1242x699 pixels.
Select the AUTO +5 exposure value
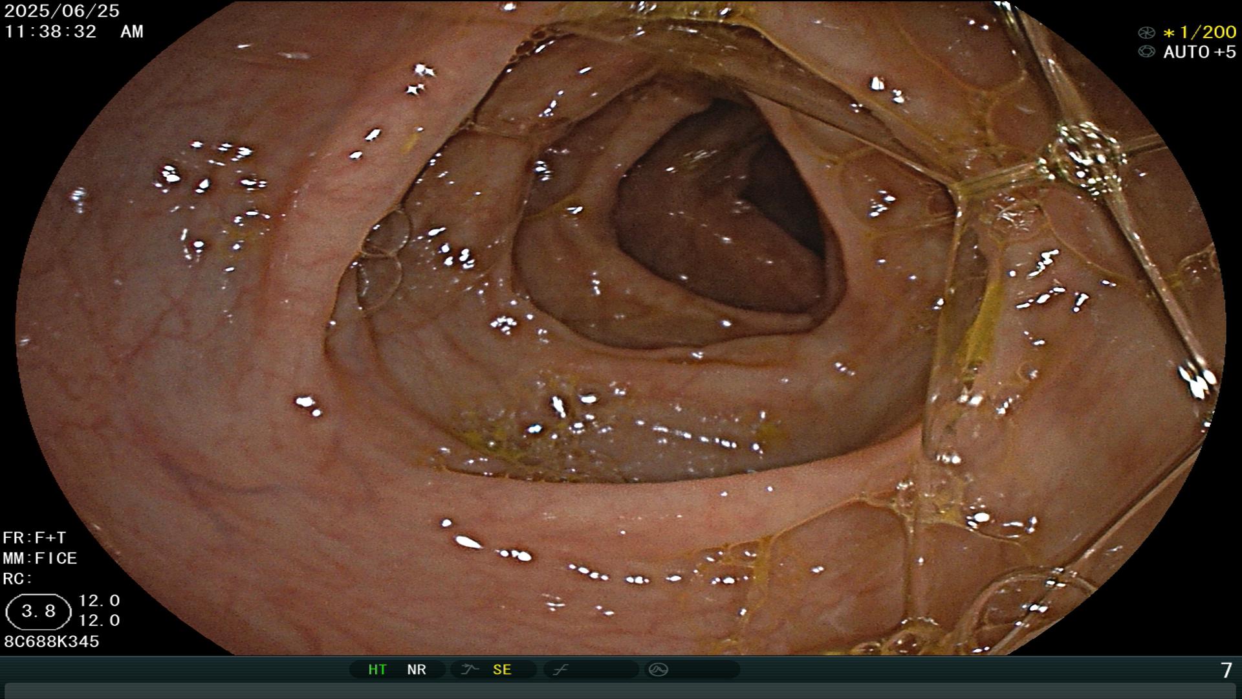pos(1199,52)
